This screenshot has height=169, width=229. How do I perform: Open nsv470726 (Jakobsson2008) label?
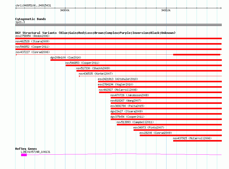130,95
